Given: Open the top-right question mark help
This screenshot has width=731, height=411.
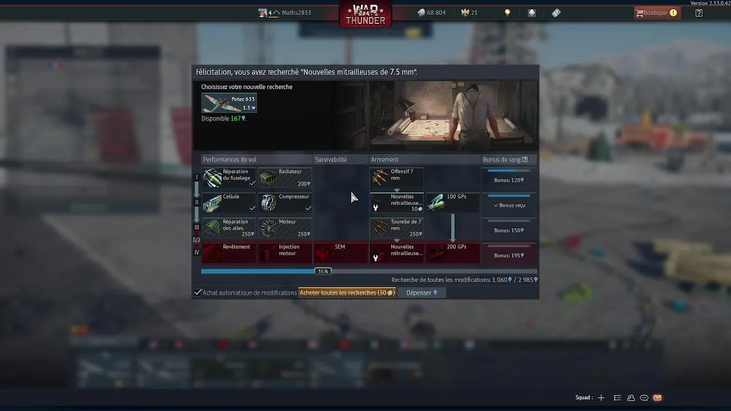Looking at the screenshot, I should [699, 13].
